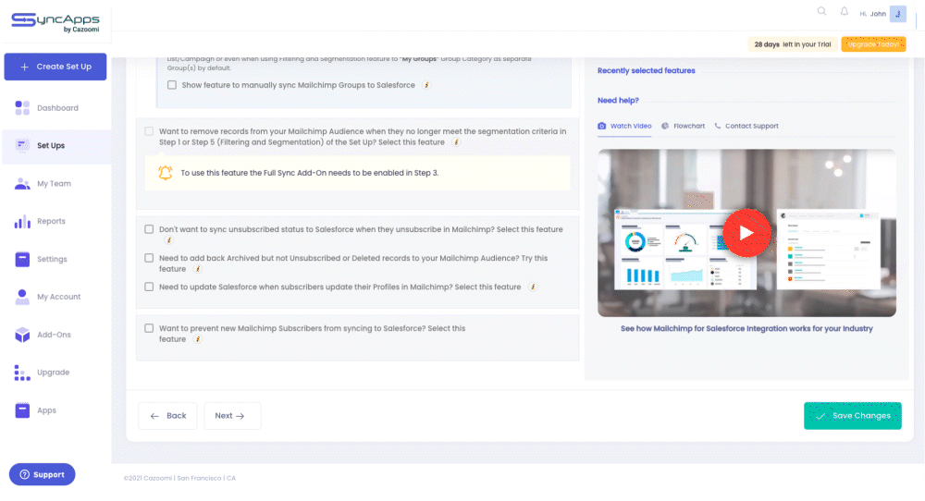Screen dimensions: 925x501
Task: Click info icon beside remove records feature
Action: (456, 142)
